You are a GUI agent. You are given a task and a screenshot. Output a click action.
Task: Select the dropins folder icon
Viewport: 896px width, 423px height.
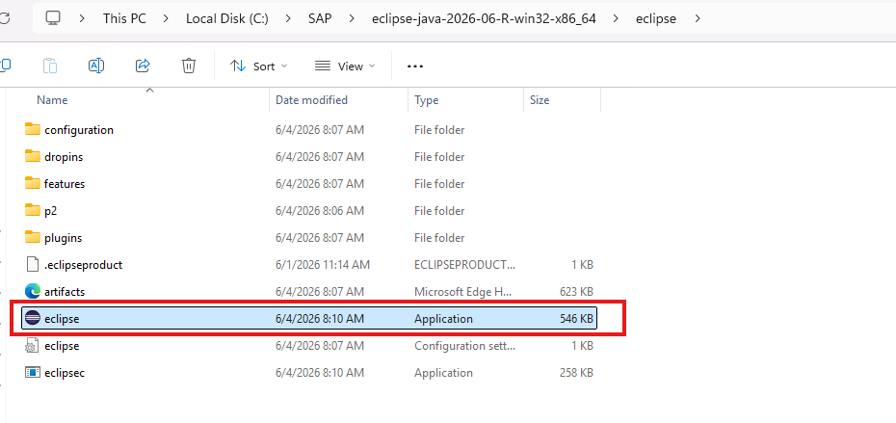(33, 156)
